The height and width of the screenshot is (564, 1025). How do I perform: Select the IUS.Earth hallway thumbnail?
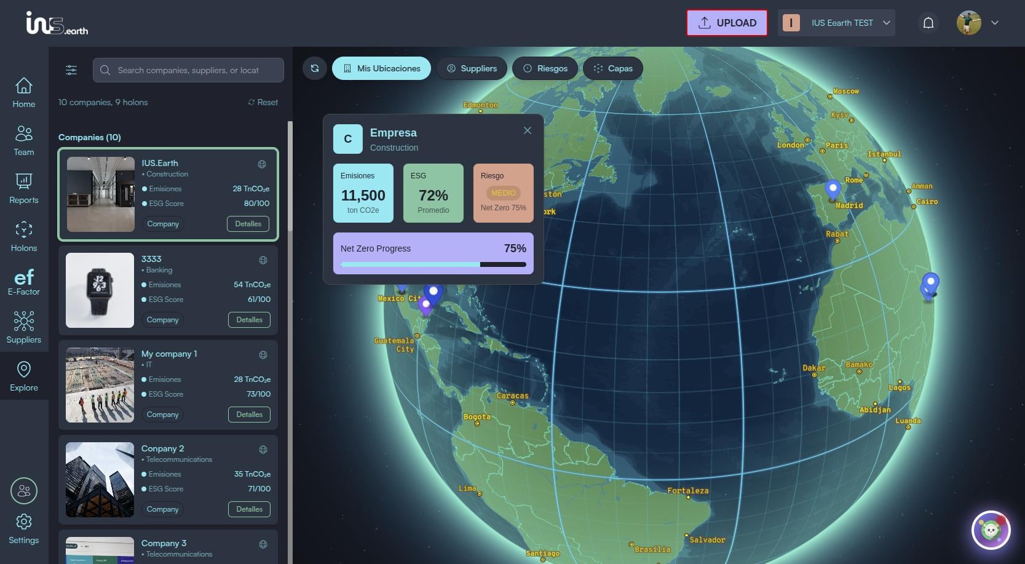pyautogui.click(x=101, y=194)
